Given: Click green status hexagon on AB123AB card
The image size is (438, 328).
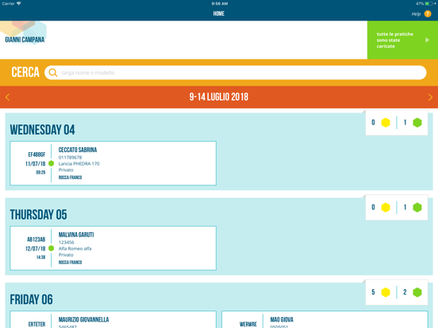Looking at the screenshot, I should (51, 248).
